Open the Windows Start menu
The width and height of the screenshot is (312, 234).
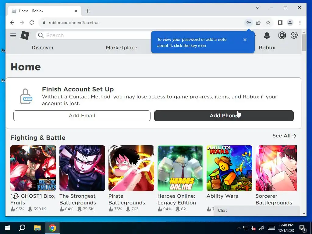click(7, 228)
